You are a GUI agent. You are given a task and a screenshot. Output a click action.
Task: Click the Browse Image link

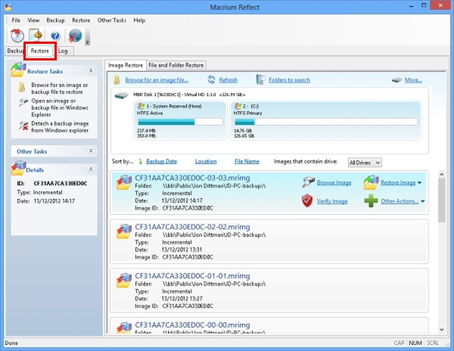[x=334, y=183]
